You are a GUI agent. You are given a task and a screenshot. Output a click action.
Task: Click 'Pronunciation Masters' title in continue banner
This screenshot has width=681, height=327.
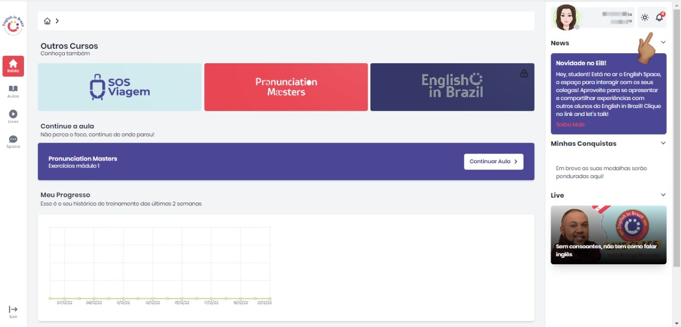click(x=82, y=158)
